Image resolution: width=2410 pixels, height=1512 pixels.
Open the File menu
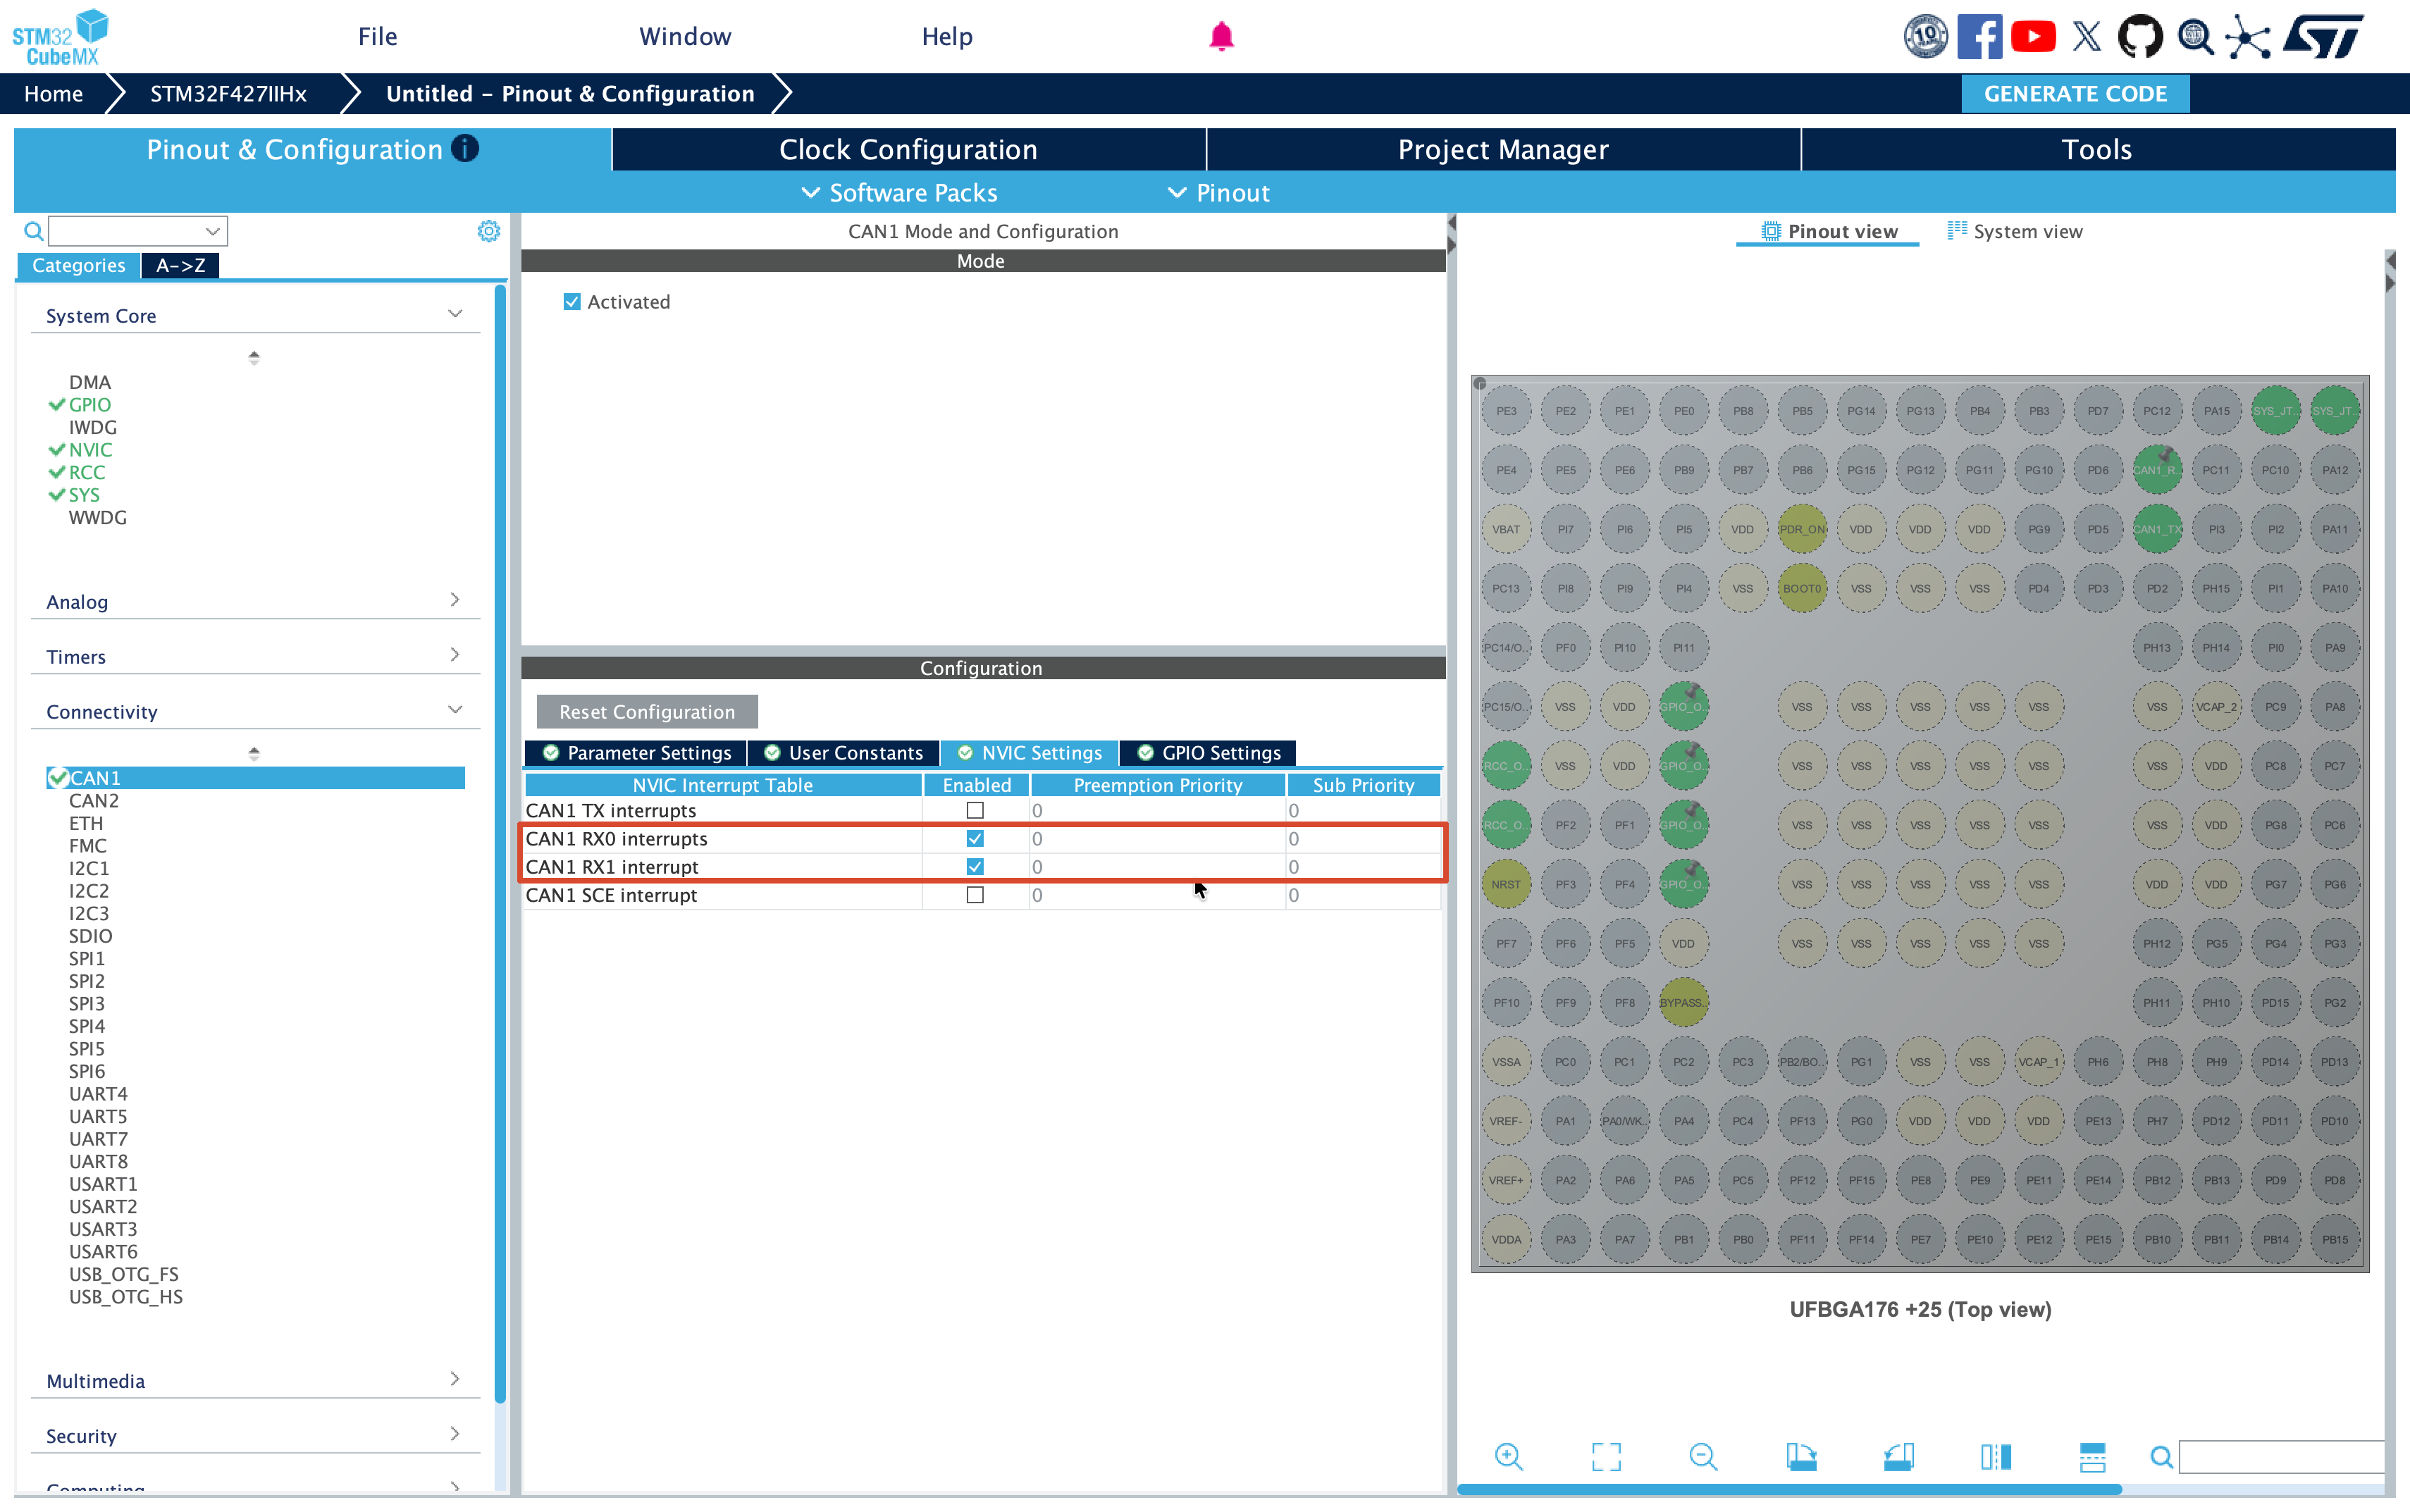(x=378, y=37)
